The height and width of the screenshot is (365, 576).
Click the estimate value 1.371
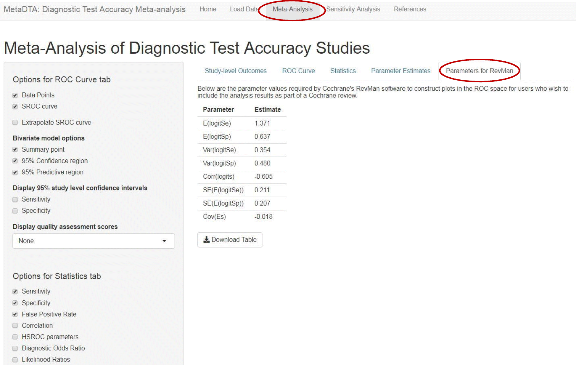[x=262, y=123]
